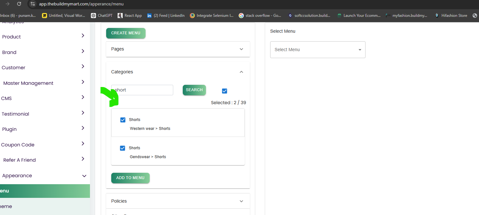Open the myfashion.buildmy... bookmark
The image size is (479, 215).
click(406, 15)
